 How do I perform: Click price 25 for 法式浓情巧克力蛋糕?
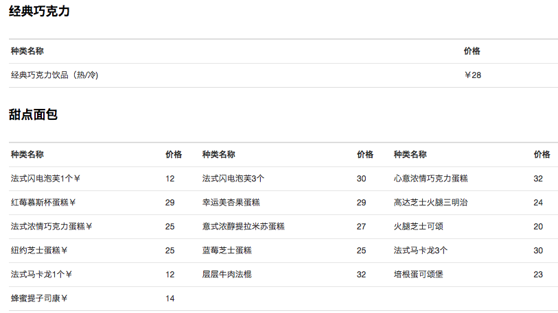170,227
